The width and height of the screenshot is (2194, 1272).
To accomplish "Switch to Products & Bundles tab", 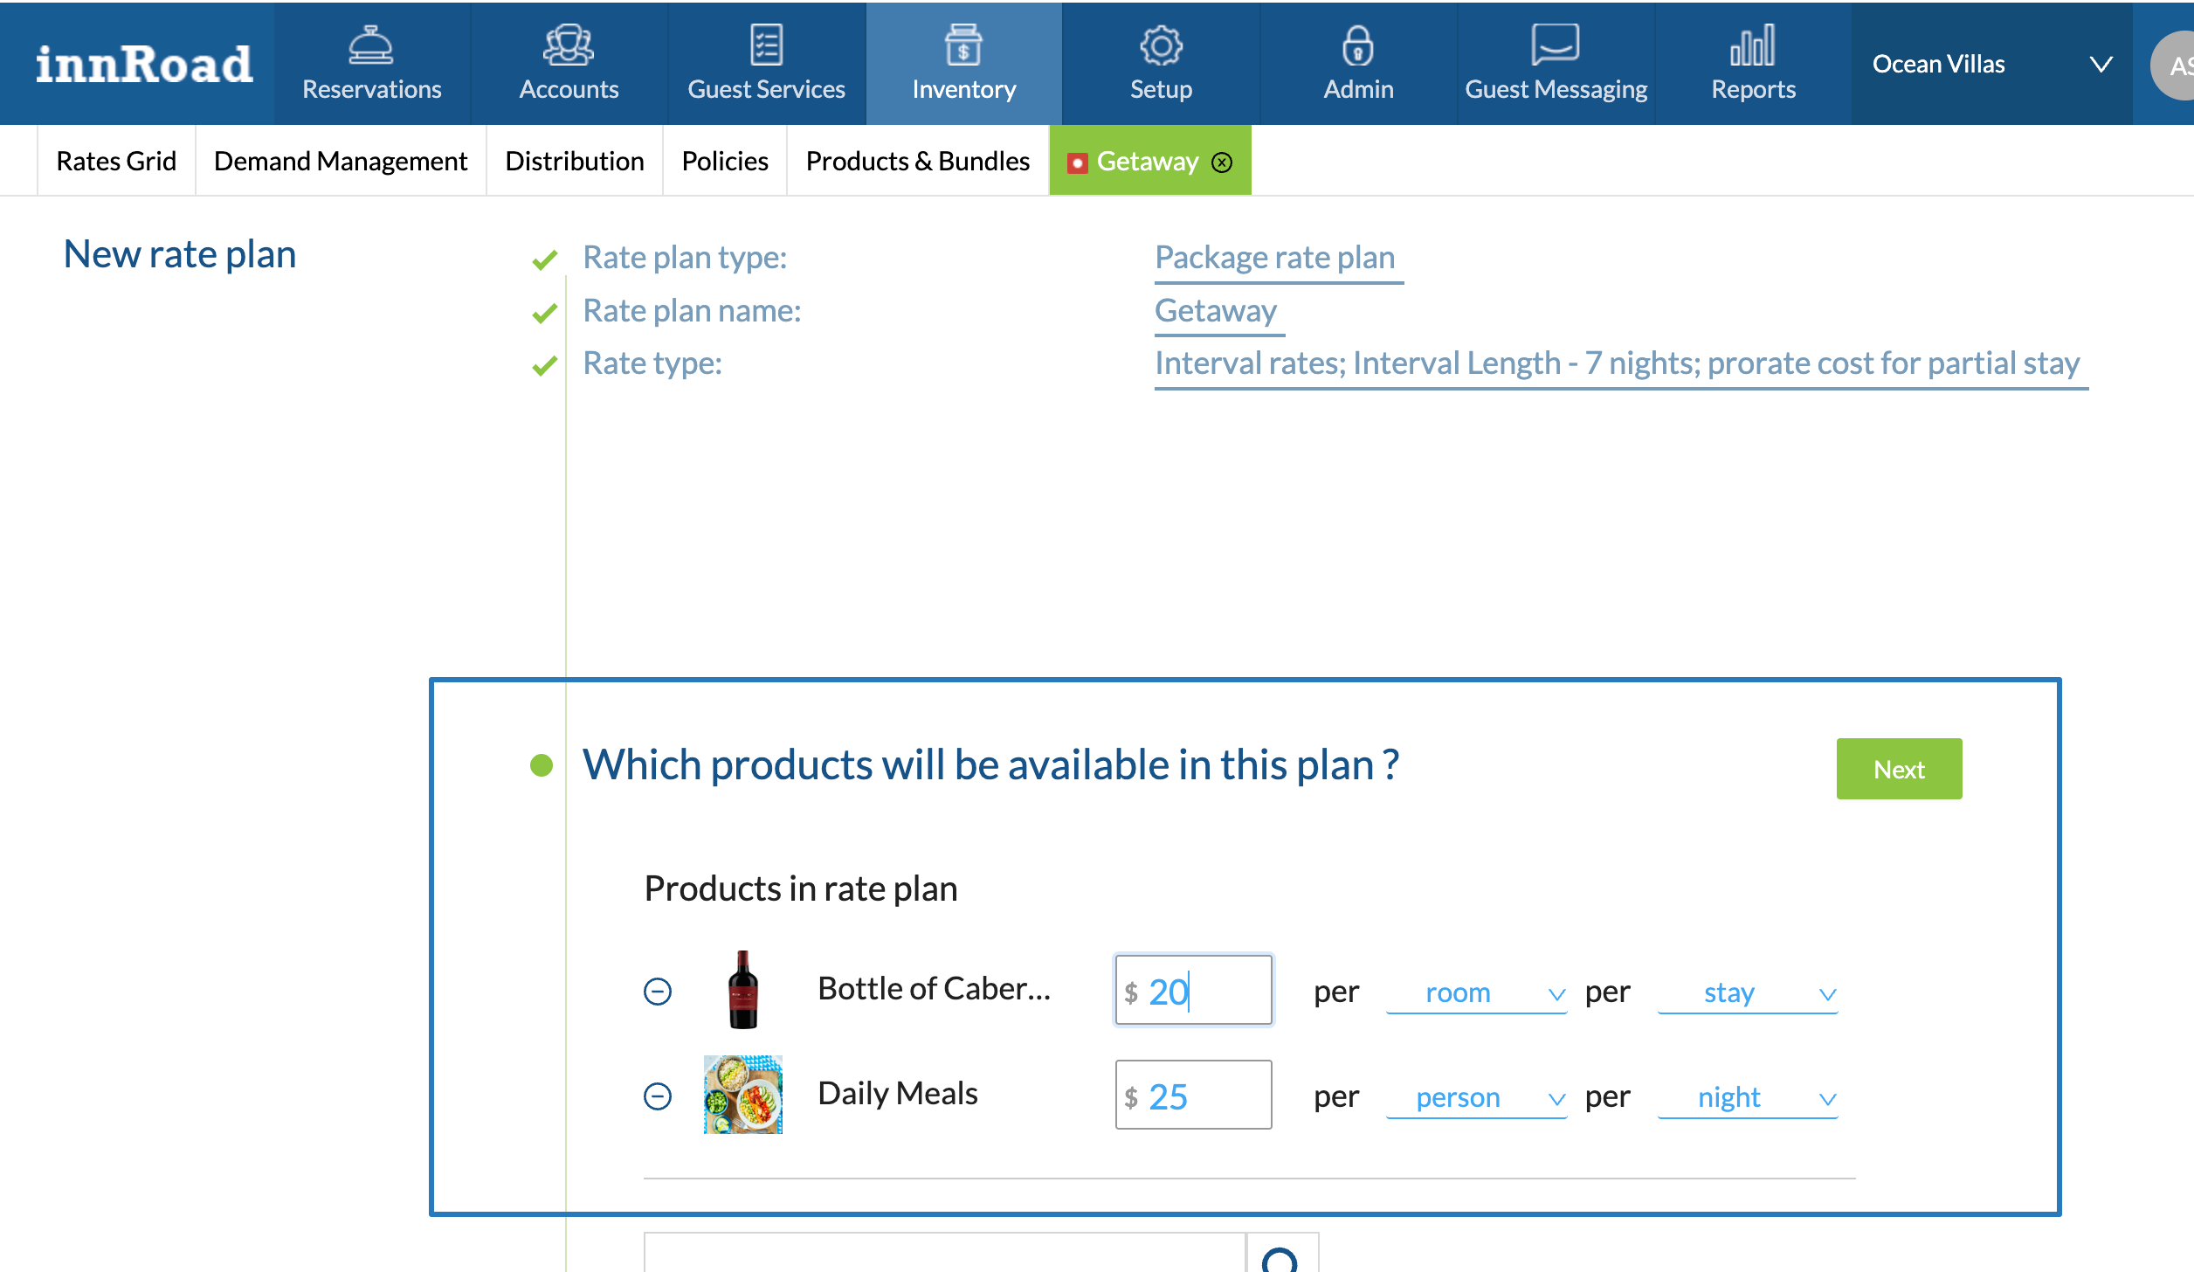I will coord(917,162).
